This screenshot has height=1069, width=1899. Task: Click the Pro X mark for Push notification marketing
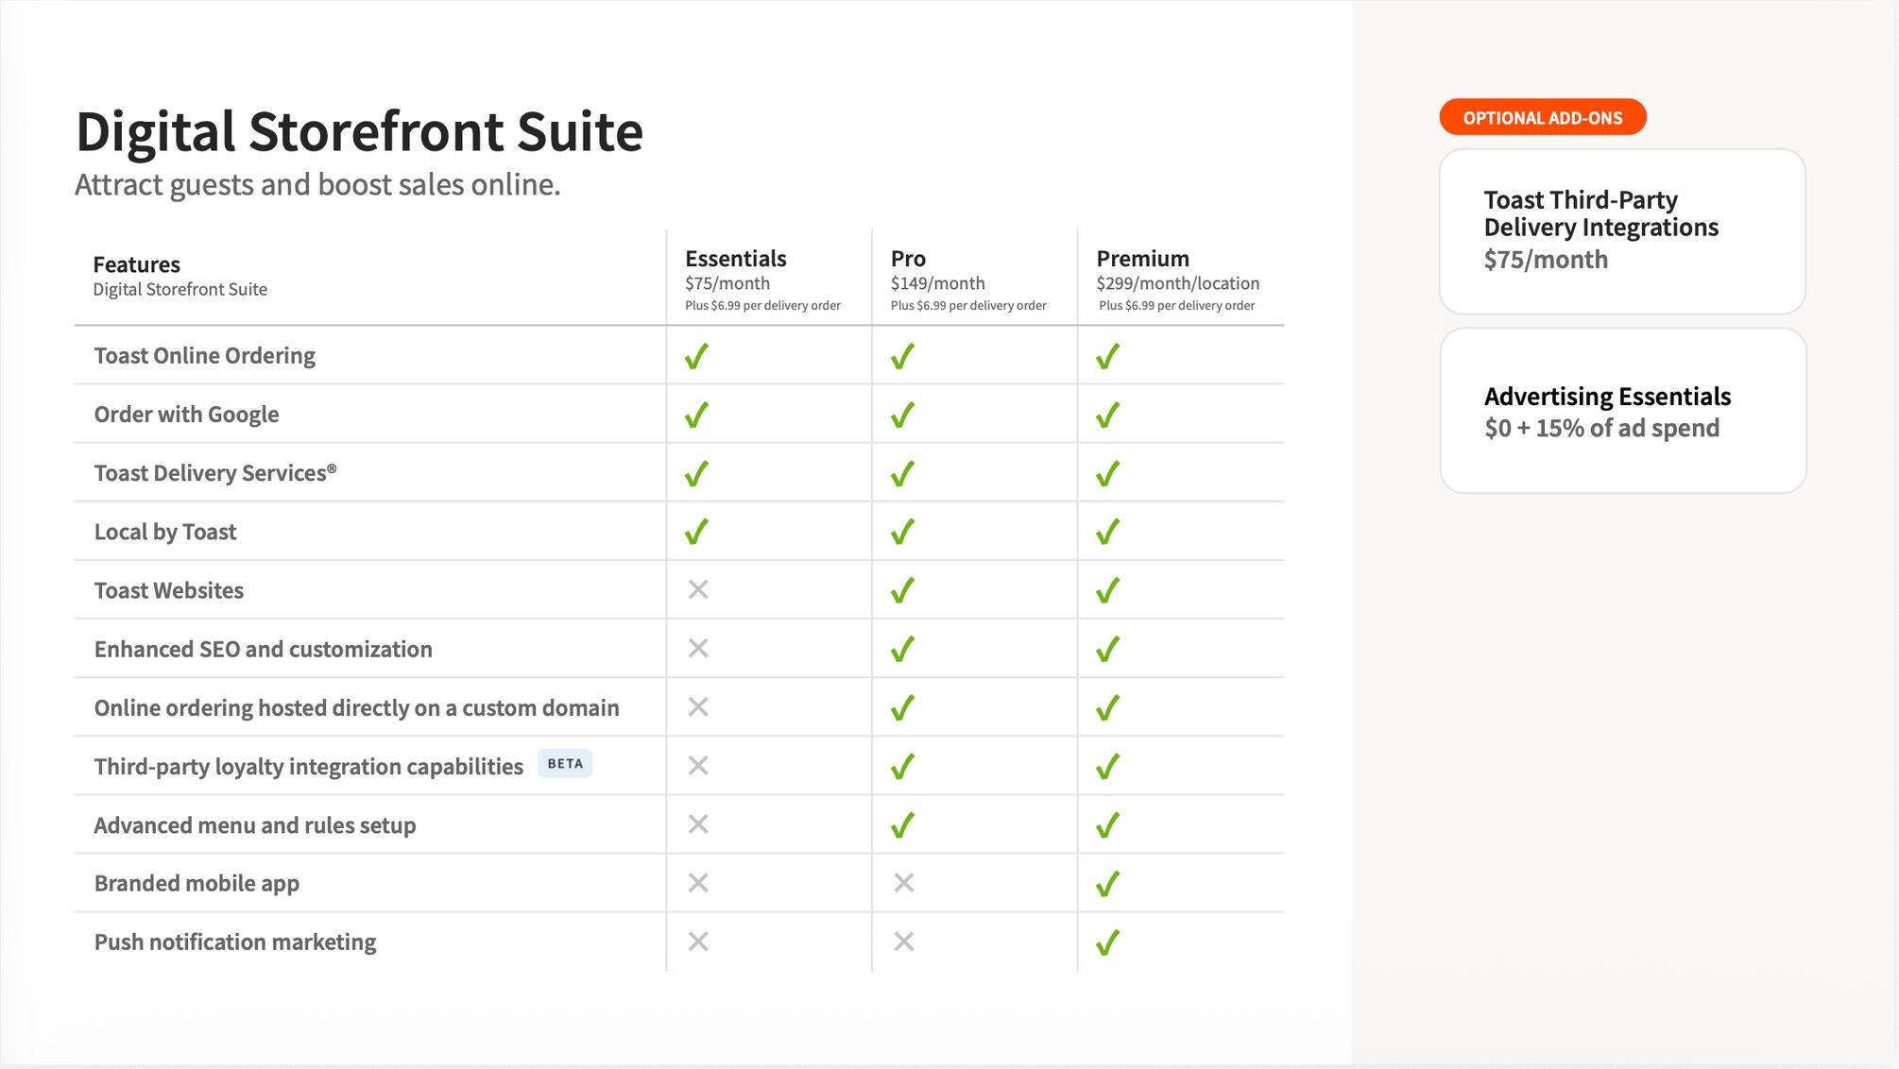point(903,942)
